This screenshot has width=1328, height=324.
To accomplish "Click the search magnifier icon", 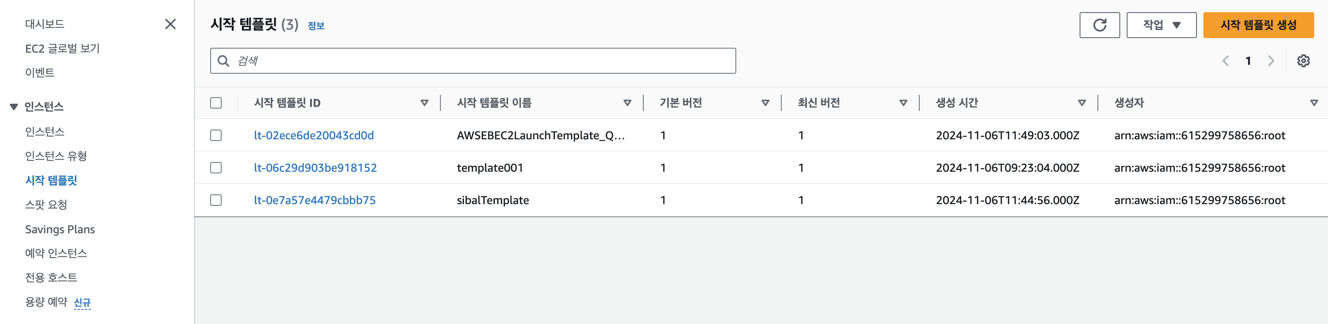I will [x=223, y=61].
